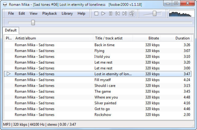Skip to the next track
This screenshot has width=197, height=130.
click(x=124, y=14)
